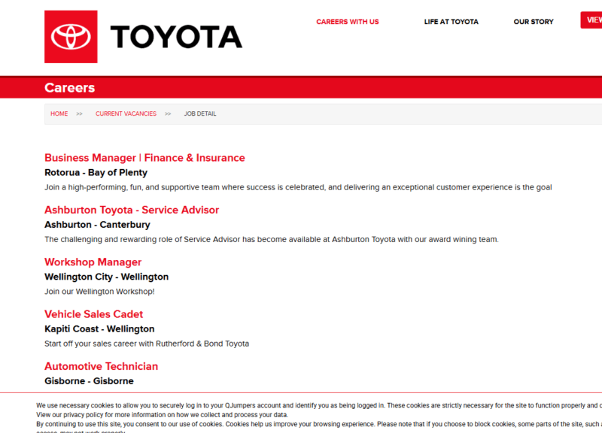Click the Kapiti Coast - Wellington location
602x433 pixels.
[99, 329]
